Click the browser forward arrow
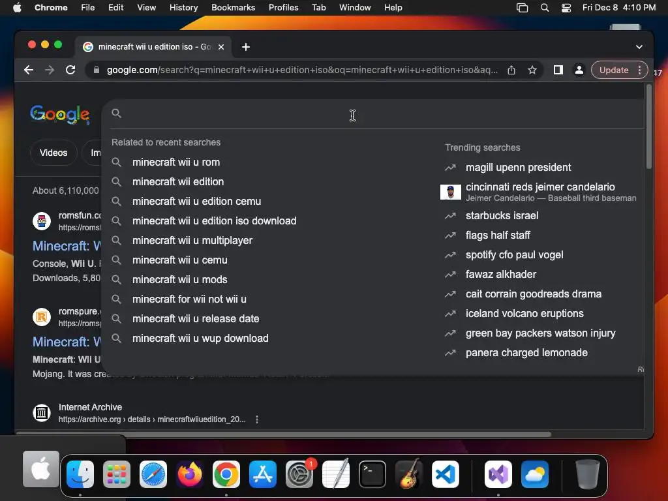668x501 pixels. 50,70
